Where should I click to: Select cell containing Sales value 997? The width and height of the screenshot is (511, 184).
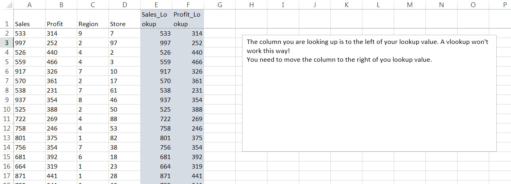click(29, 43)
